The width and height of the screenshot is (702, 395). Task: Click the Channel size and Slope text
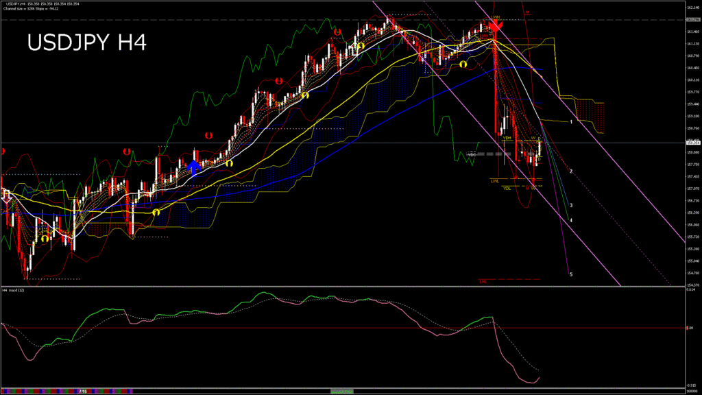point(32,9)
